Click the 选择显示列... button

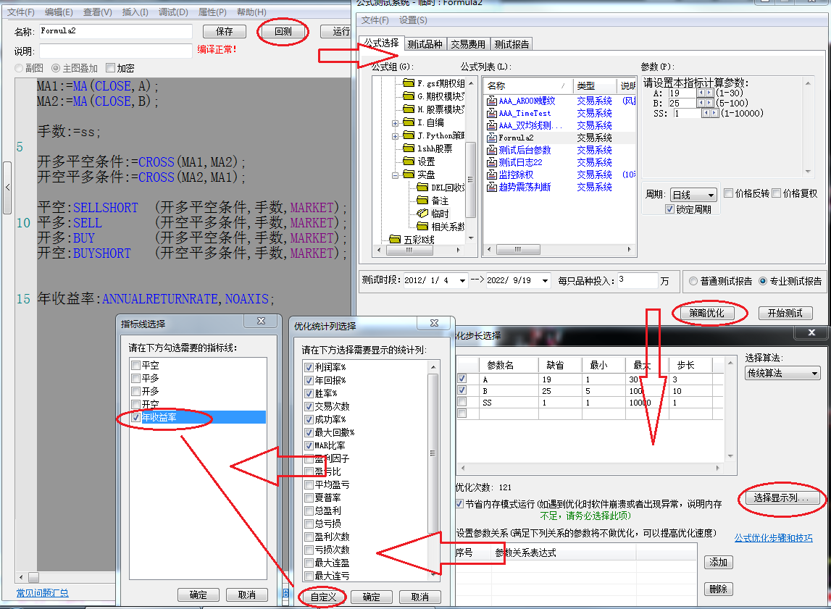click(x=782, y=497)
